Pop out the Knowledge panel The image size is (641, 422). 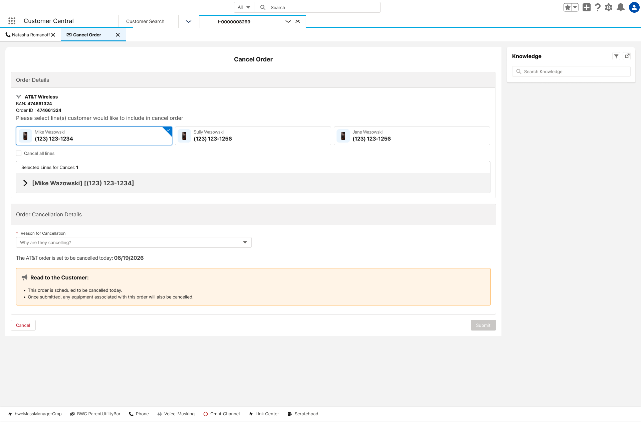627,56
